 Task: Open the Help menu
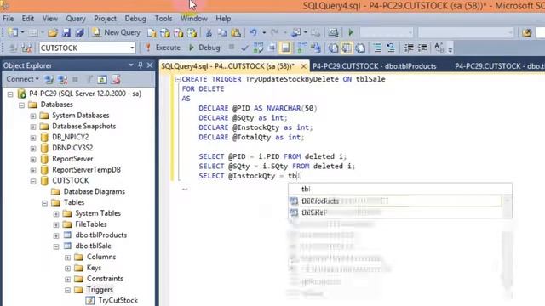coord(223,19)
